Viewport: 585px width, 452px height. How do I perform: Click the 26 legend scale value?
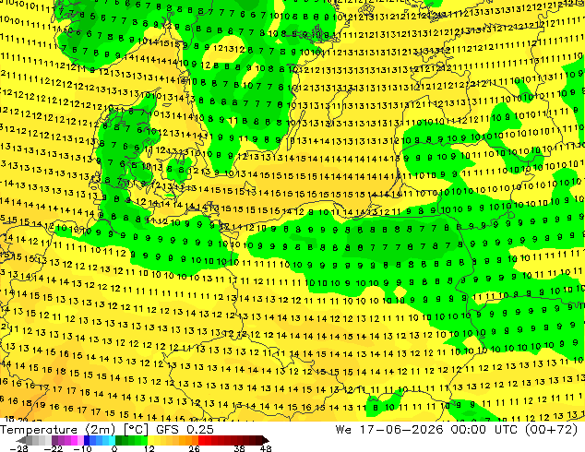coord(194,448)
